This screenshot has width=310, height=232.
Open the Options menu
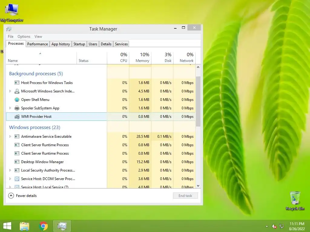click(24, 37)
